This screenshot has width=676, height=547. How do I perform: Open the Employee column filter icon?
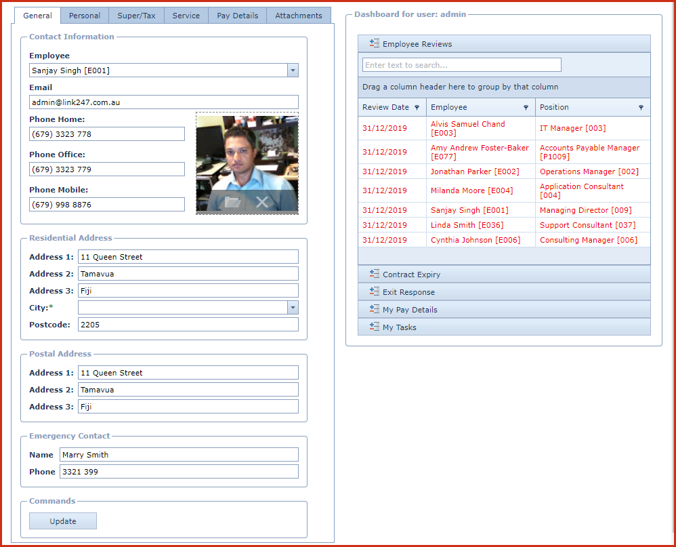point(526,107)
